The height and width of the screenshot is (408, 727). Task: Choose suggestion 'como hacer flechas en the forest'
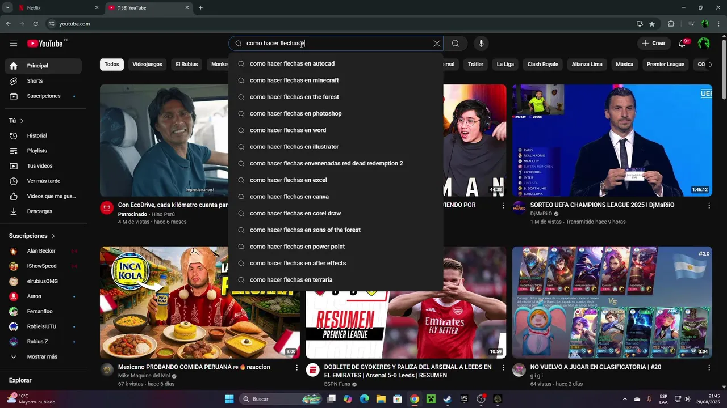pyautogui.click(x=336, y=97)
